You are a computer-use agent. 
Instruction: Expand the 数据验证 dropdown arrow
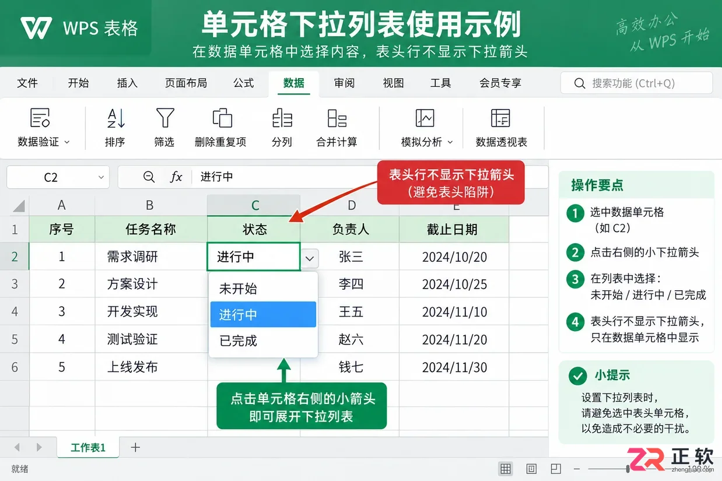click(66, 142)
